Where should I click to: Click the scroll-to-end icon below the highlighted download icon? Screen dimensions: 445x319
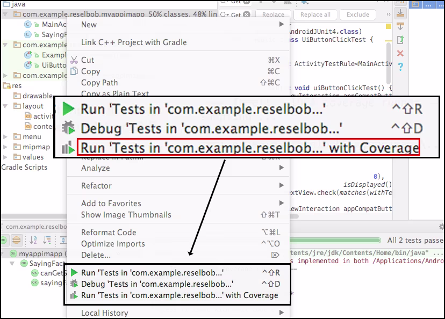[400, 26]
